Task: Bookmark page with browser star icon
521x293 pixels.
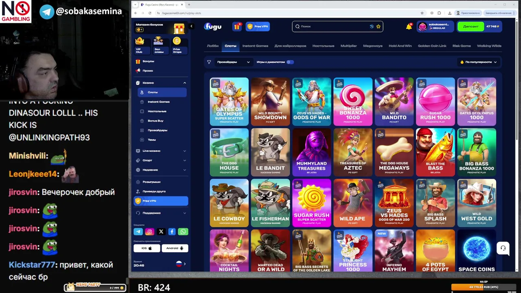Action: (x=422, y=13)
